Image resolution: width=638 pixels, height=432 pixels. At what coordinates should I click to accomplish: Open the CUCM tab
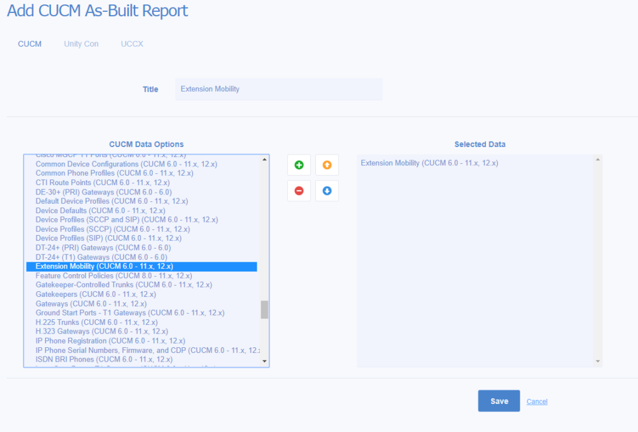tap(30, 44)
